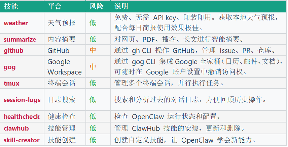The height and width of the screenshot is (147, 288).
Task: Click the skill-creator skill name
Action: pyautogui.click(x=22, y=140)
